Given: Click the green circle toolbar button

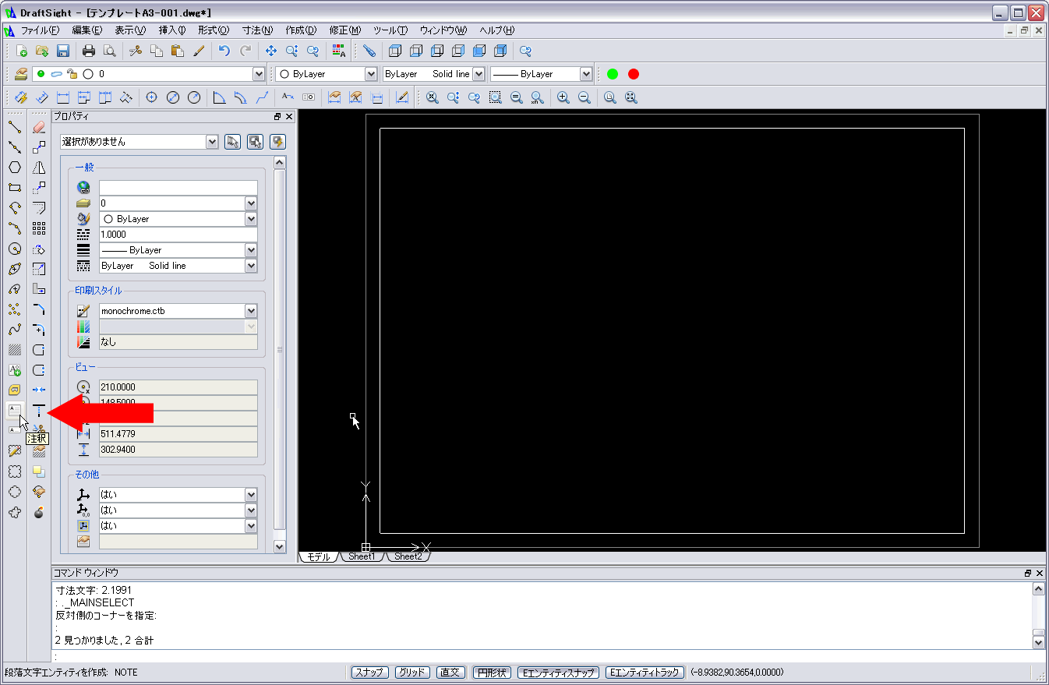Looking at the screenshot, I should pyautogui.click(x=613, y=74).
